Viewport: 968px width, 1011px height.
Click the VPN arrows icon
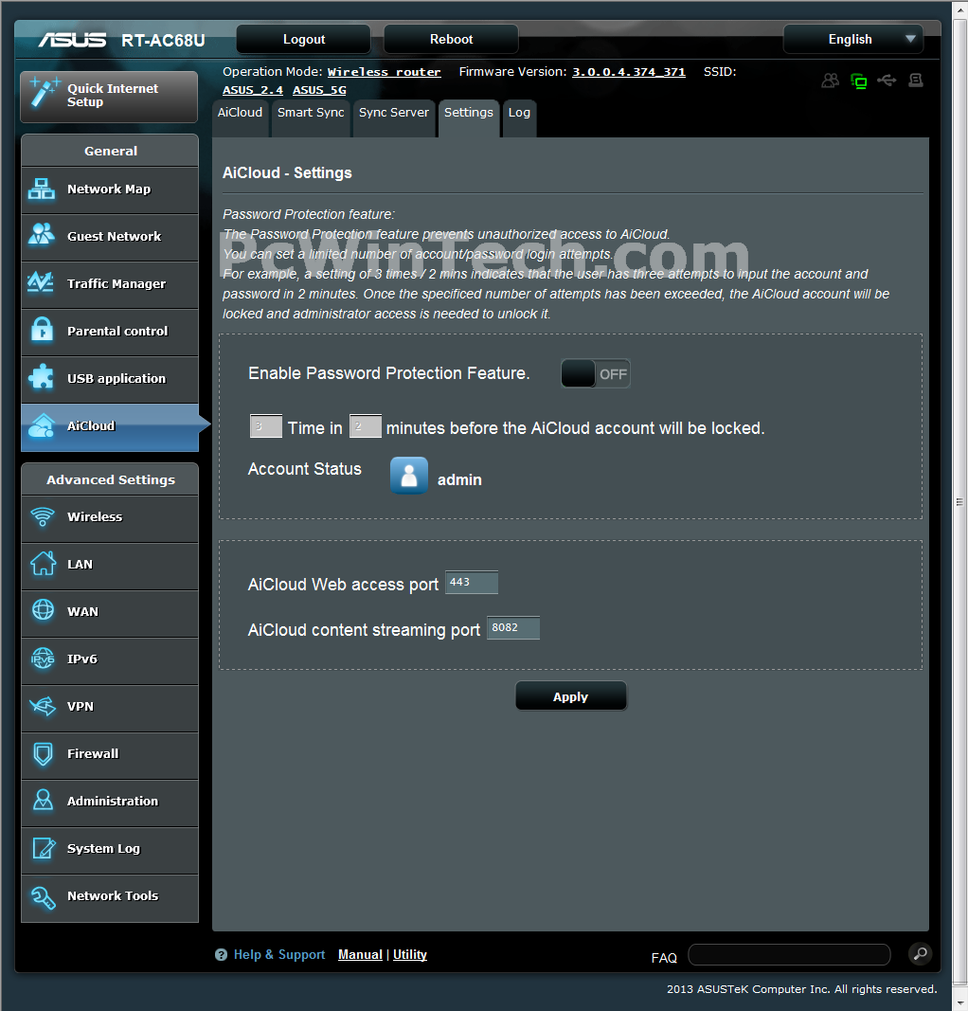coord(43,706)
